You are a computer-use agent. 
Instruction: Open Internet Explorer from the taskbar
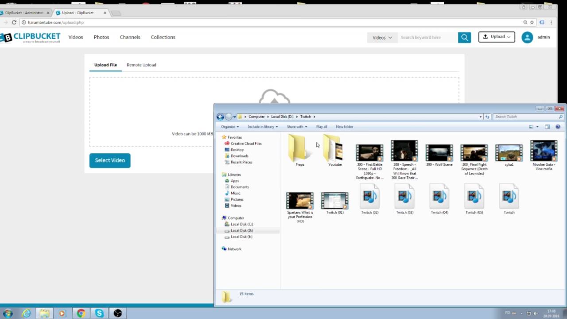[x=27, y=313]
